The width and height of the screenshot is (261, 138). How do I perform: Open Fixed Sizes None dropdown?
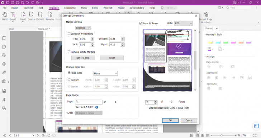click(x=105, y=73)
